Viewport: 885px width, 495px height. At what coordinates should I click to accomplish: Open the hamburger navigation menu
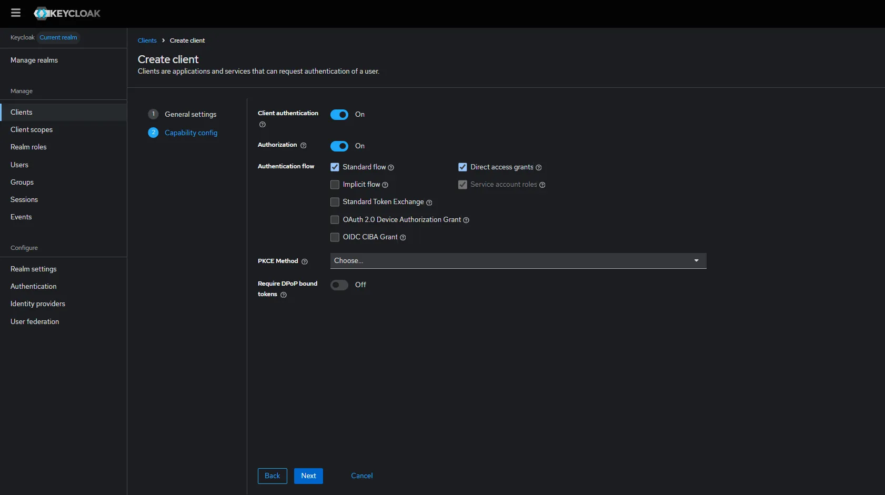click(16, 13)
